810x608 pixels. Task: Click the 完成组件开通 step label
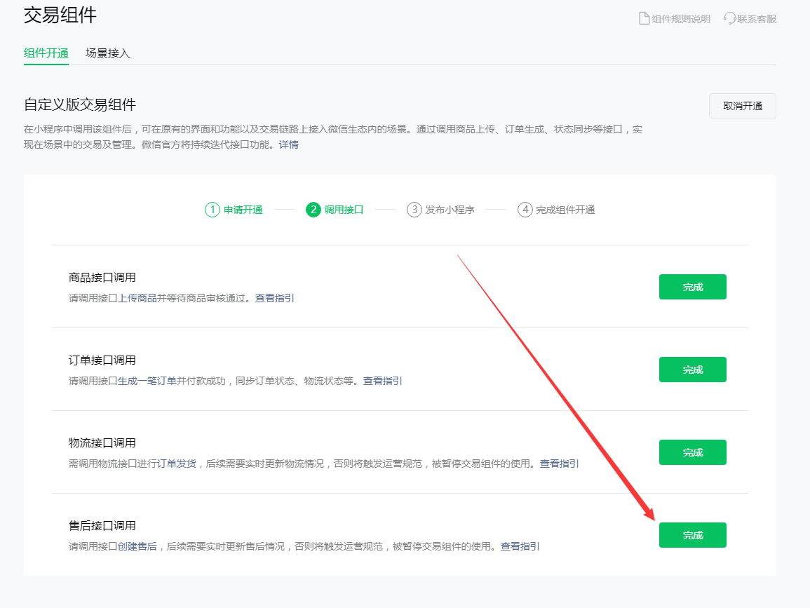tap(565, 210)
